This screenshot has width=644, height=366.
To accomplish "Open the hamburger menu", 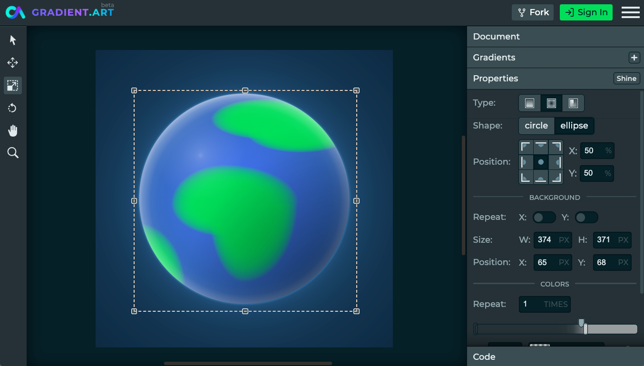I will pos(631,12).
